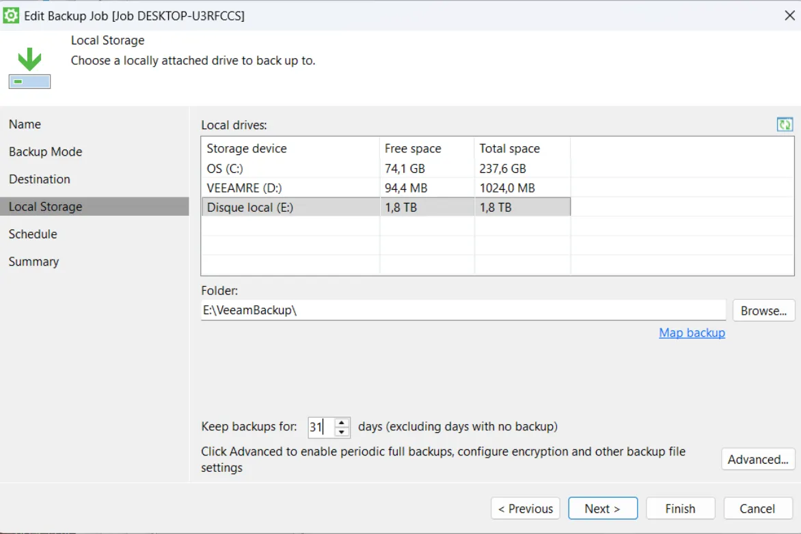
Task: Open the Advanced backup settings
Action: point(758,459)
